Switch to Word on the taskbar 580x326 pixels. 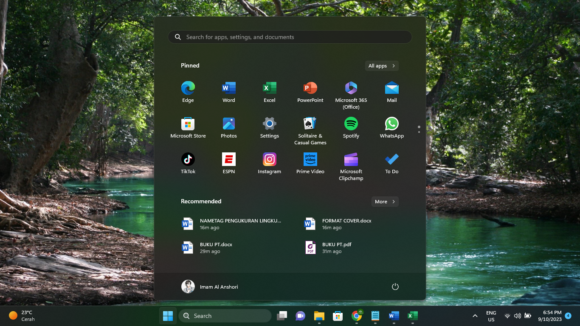(394, 316)
